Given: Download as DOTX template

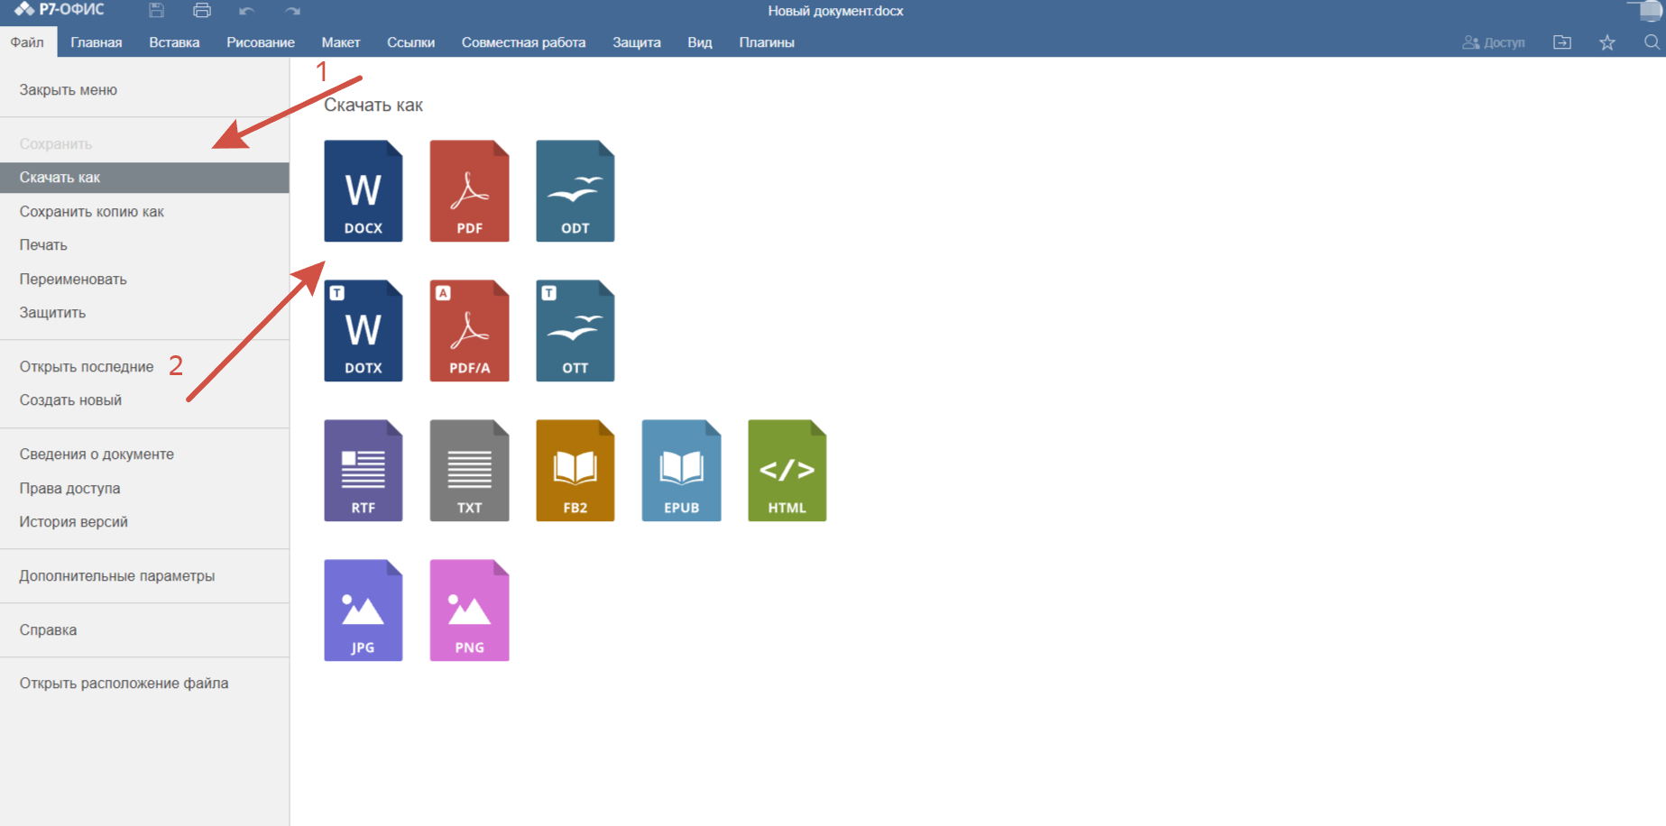Looking at the screenshot, I should (x=363, y=331).
